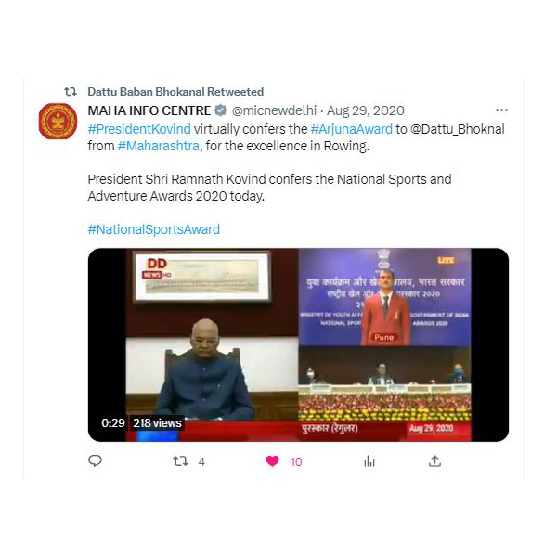The height and width of the screenshot is (557, 557).
Task: Click the blue verified badge icon
Action: [x=221, y=110]
